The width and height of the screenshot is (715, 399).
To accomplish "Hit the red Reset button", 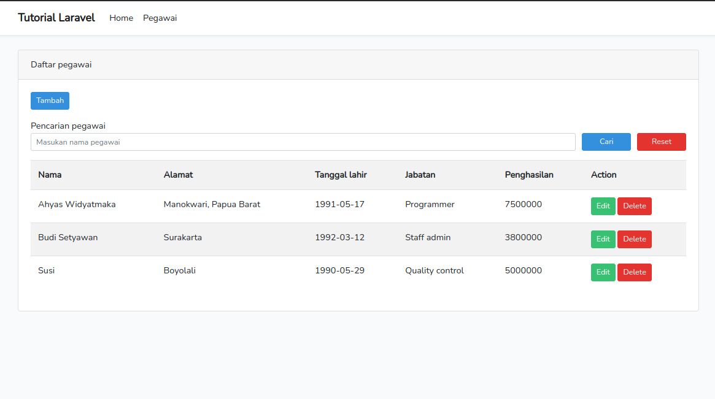I will click(661, 142).
